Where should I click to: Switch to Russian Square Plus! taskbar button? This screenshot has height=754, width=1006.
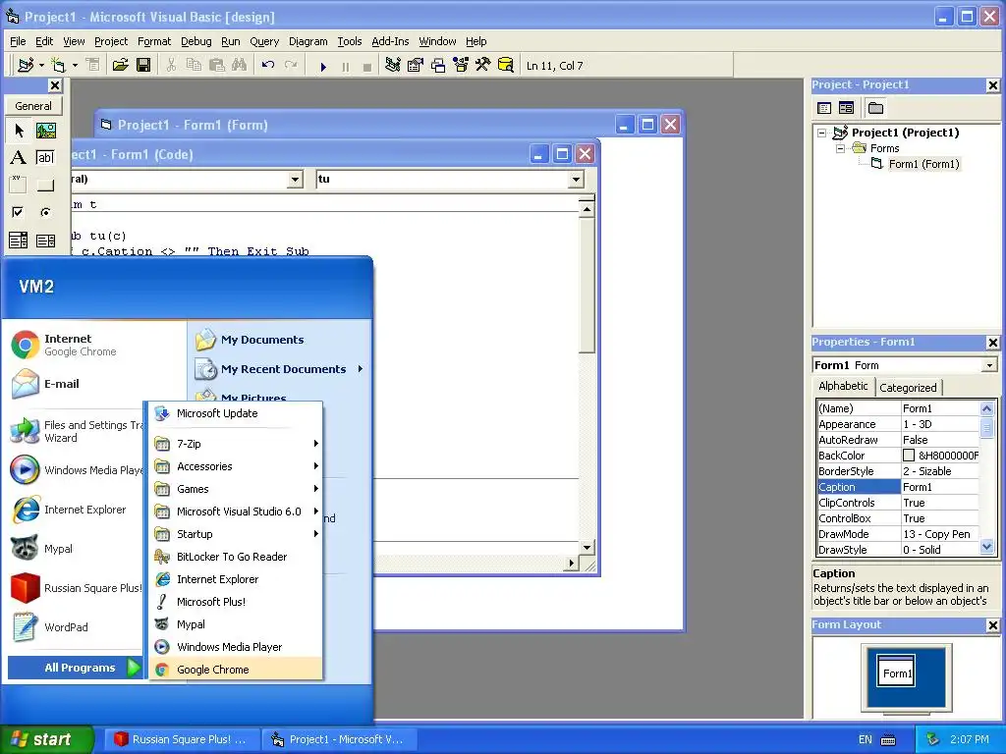[182, 739]
